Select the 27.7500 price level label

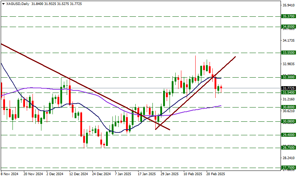[x=288, y=168]
